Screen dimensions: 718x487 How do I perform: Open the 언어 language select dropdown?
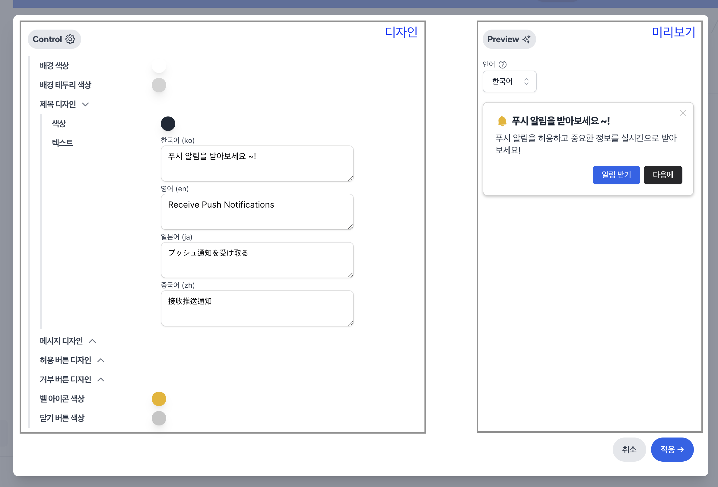coord(510,81)
